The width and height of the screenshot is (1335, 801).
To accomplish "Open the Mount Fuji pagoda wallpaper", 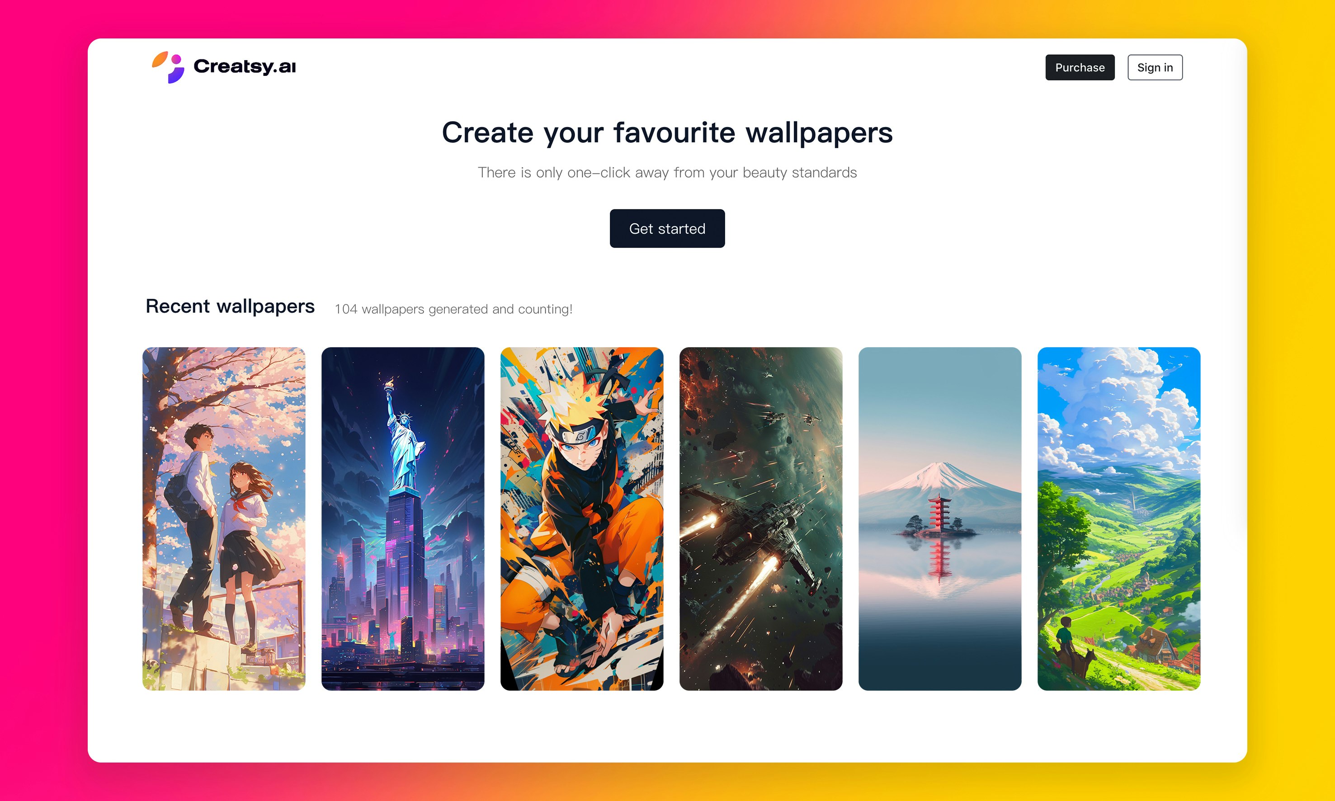I will (x=940, y=519).
